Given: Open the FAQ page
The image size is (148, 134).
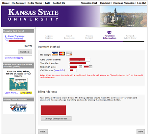Looking at the screenshot, I should pos(47,3).
